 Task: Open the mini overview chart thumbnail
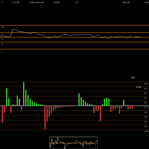[x=74, y=143]
